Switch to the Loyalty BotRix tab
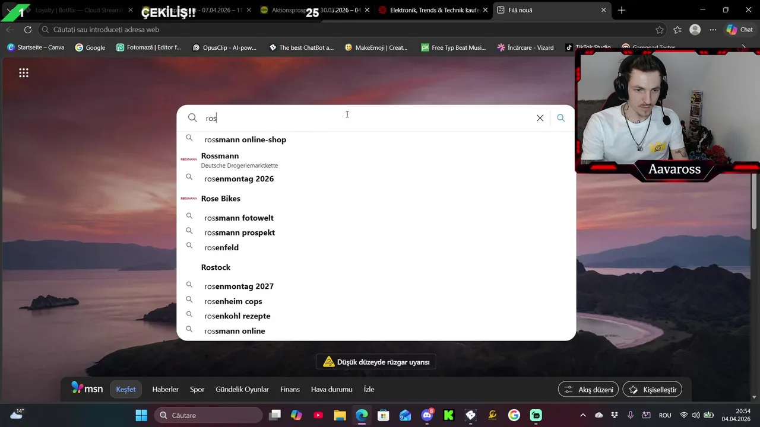Image resolution: width=760 pixels, height=427 pixels. point(77,10)
